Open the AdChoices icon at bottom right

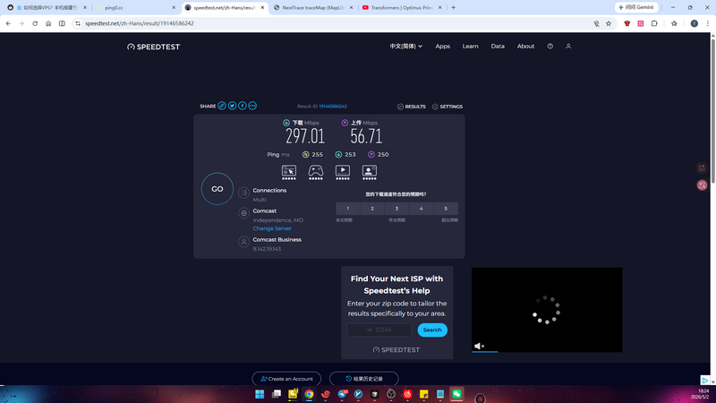tap(705, 380)
